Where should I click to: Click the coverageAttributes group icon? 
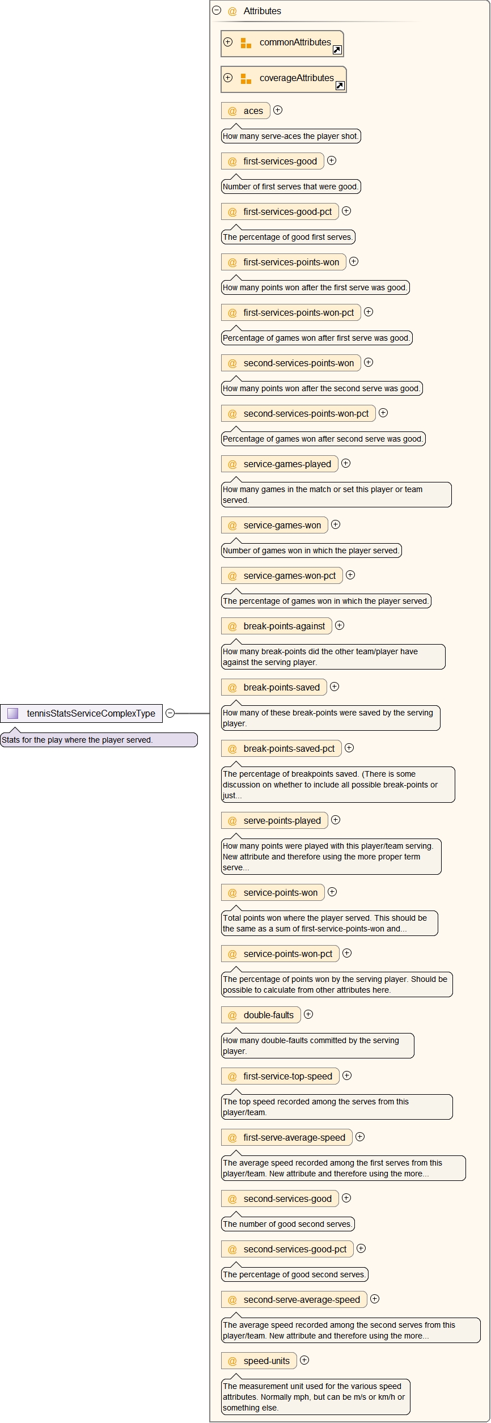246,79
